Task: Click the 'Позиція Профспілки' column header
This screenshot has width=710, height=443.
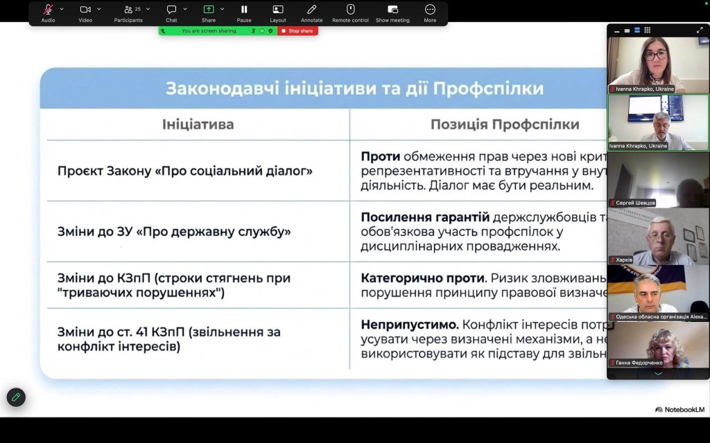Action: 505,125
